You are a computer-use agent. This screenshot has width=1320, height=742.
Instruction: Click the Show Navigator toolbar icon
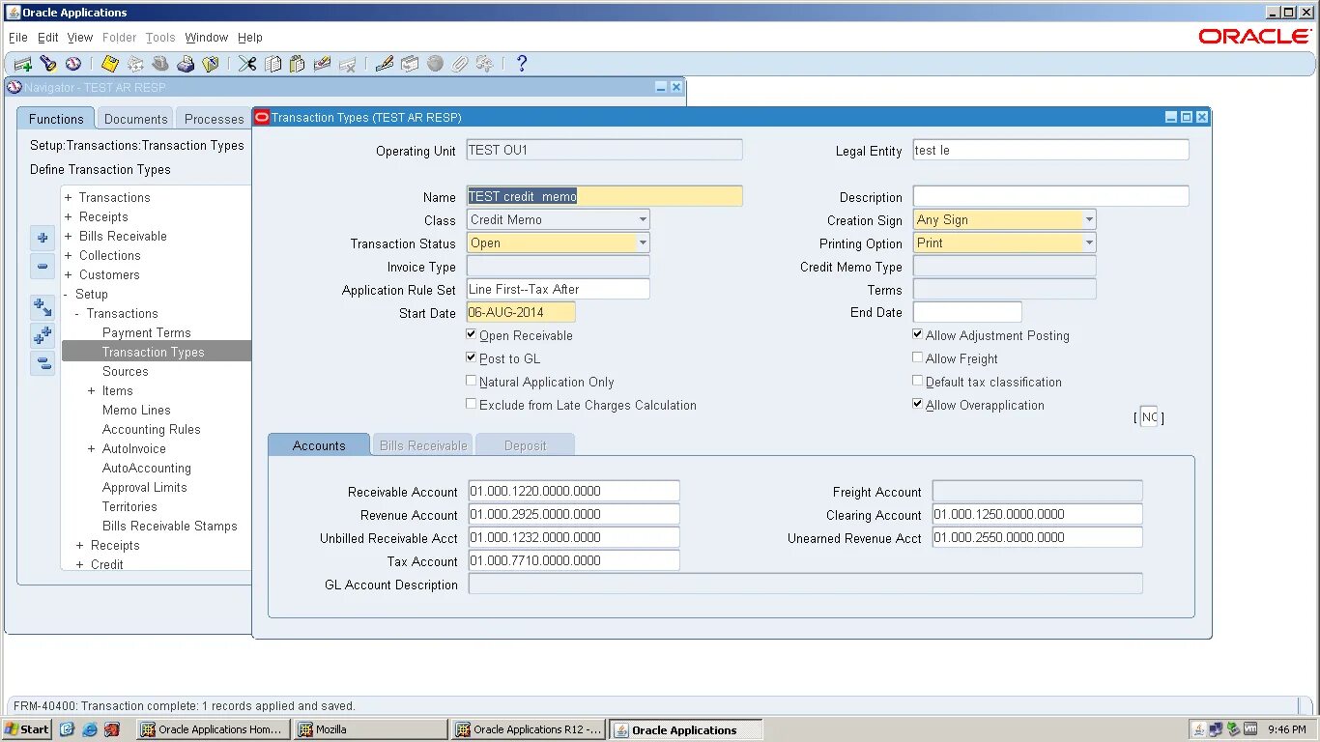coord(72,64)
